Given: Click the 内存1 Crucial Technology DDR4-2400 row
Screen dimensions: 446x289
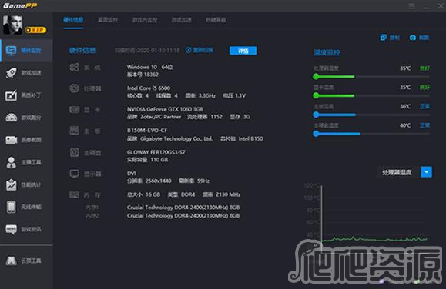Looking at the screenshot, I should pyautogui.click(x=183, y=208).
